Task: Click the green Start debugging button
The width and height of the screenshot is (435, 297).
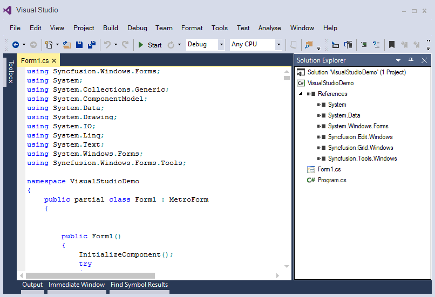Action: pyautogui.click(x=149, y=45)
